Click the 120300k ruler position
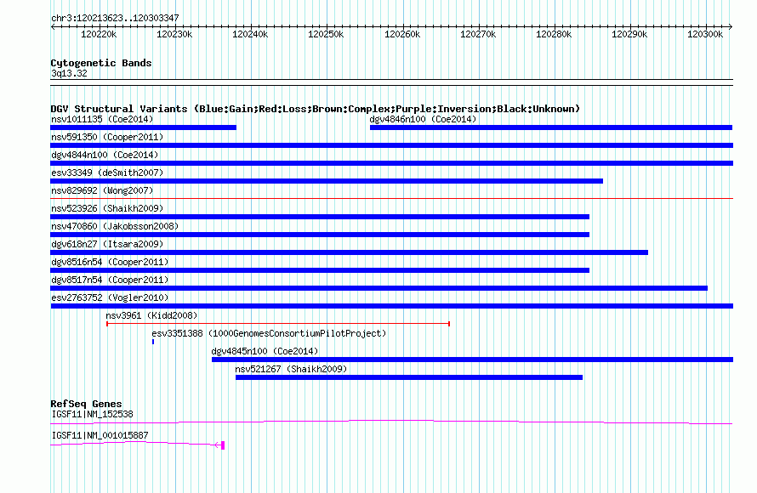Screen dimensions: 757x493 click(x=705, y=34)
